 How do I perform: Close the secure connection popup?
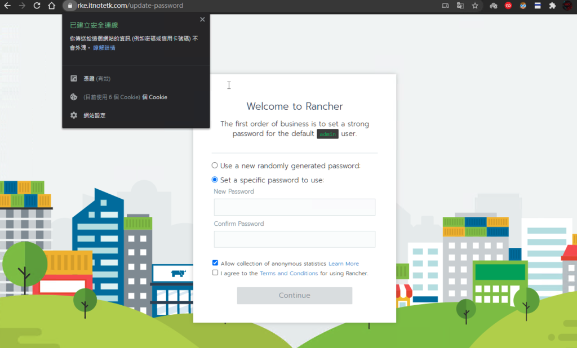pyautogui.click(x=202, y=20)
